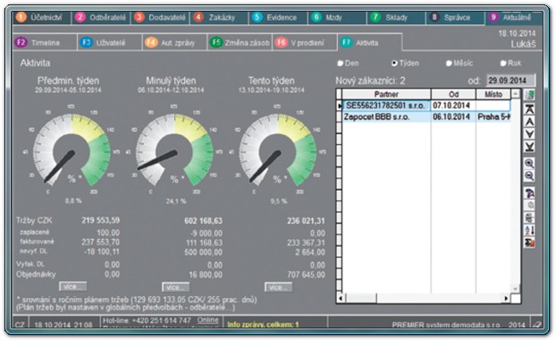
Task: Click the horizontal scrollbar left arrow
Action: point(341,298)
